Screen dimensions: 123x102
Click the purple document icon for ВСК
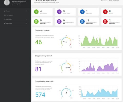tap(59, 21)
